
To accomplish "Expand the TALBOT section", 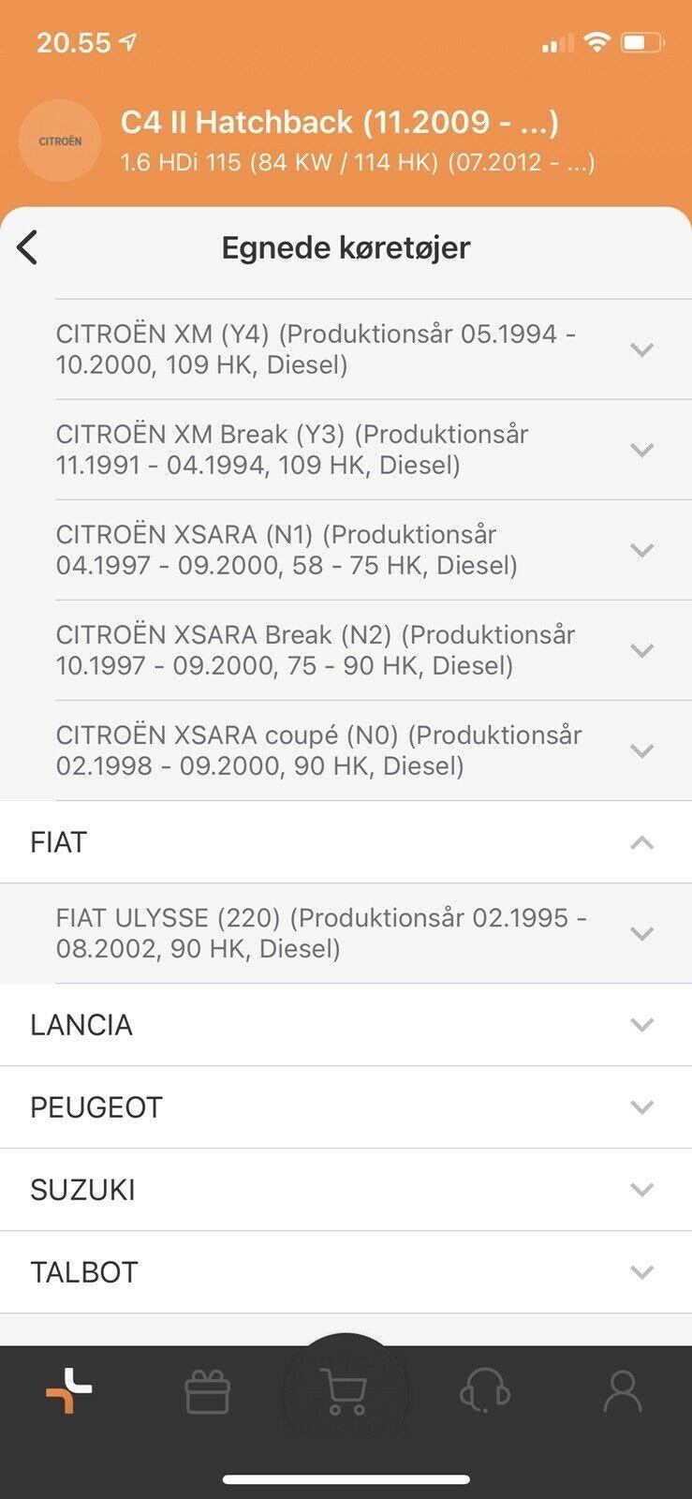I will click(x=641, y=1272).
